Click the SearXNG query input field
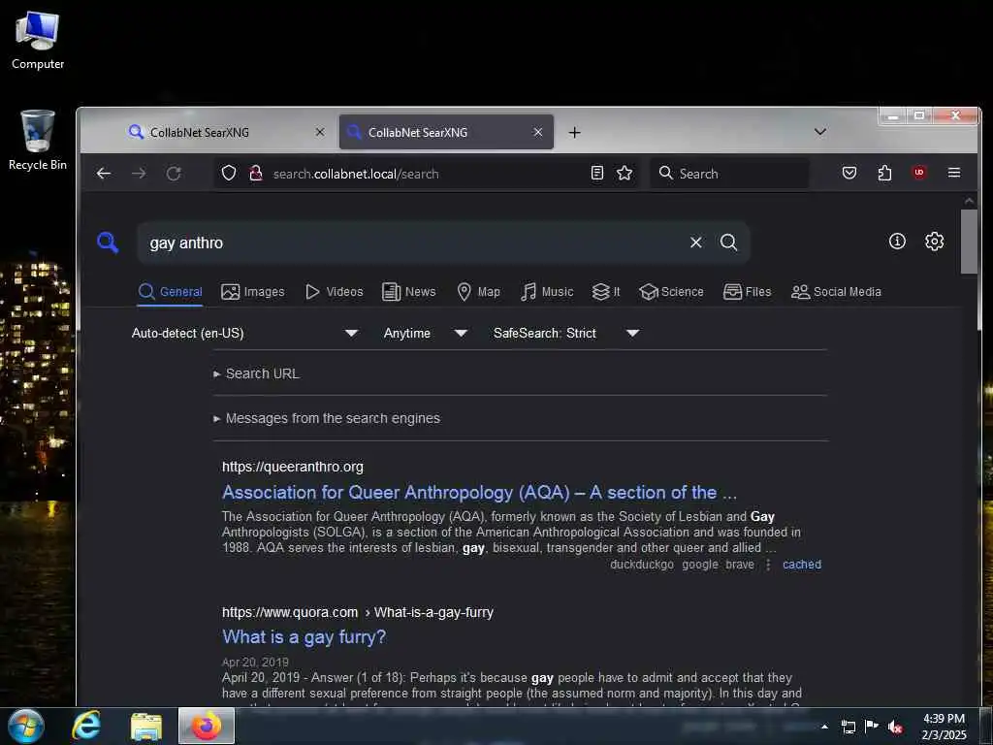The image size is (993, 745). pos(411,243)
